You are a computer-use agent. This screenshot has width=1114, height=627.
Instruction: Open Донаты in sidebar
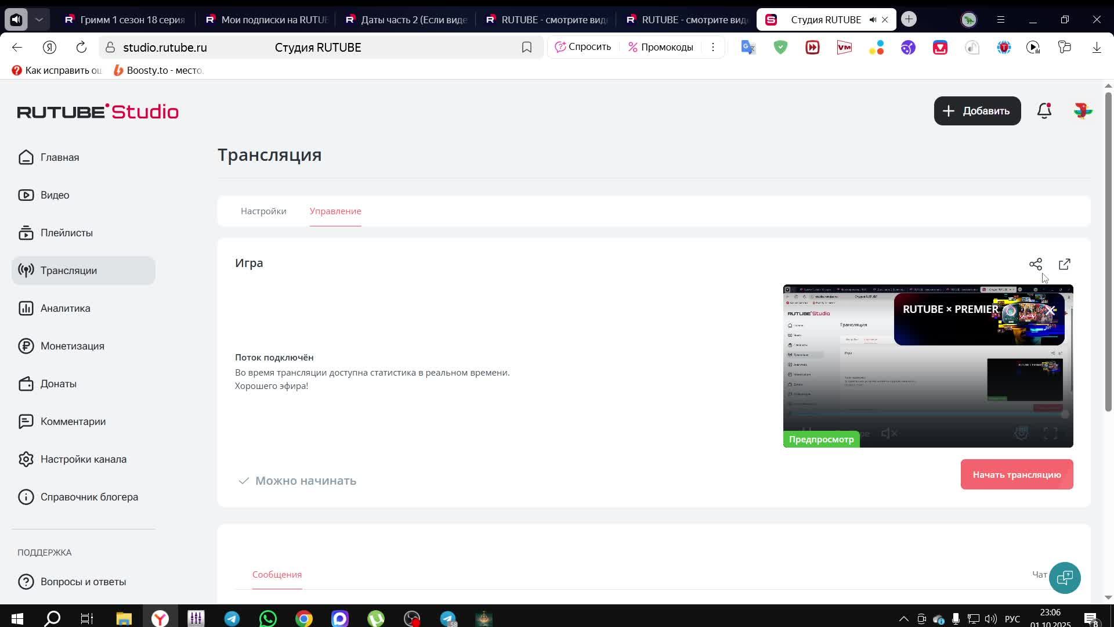[x=58, y=384]
